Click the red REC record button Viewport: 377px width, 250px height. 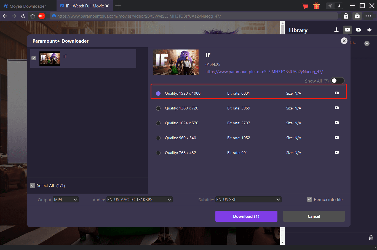point(42,16)
